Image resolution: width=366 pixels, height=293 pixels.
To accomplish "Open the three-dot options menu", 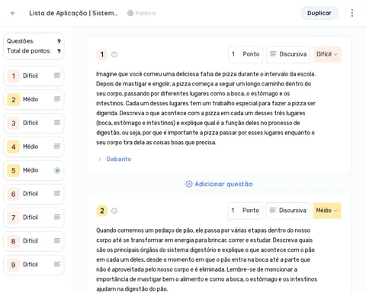I will 352,13.
